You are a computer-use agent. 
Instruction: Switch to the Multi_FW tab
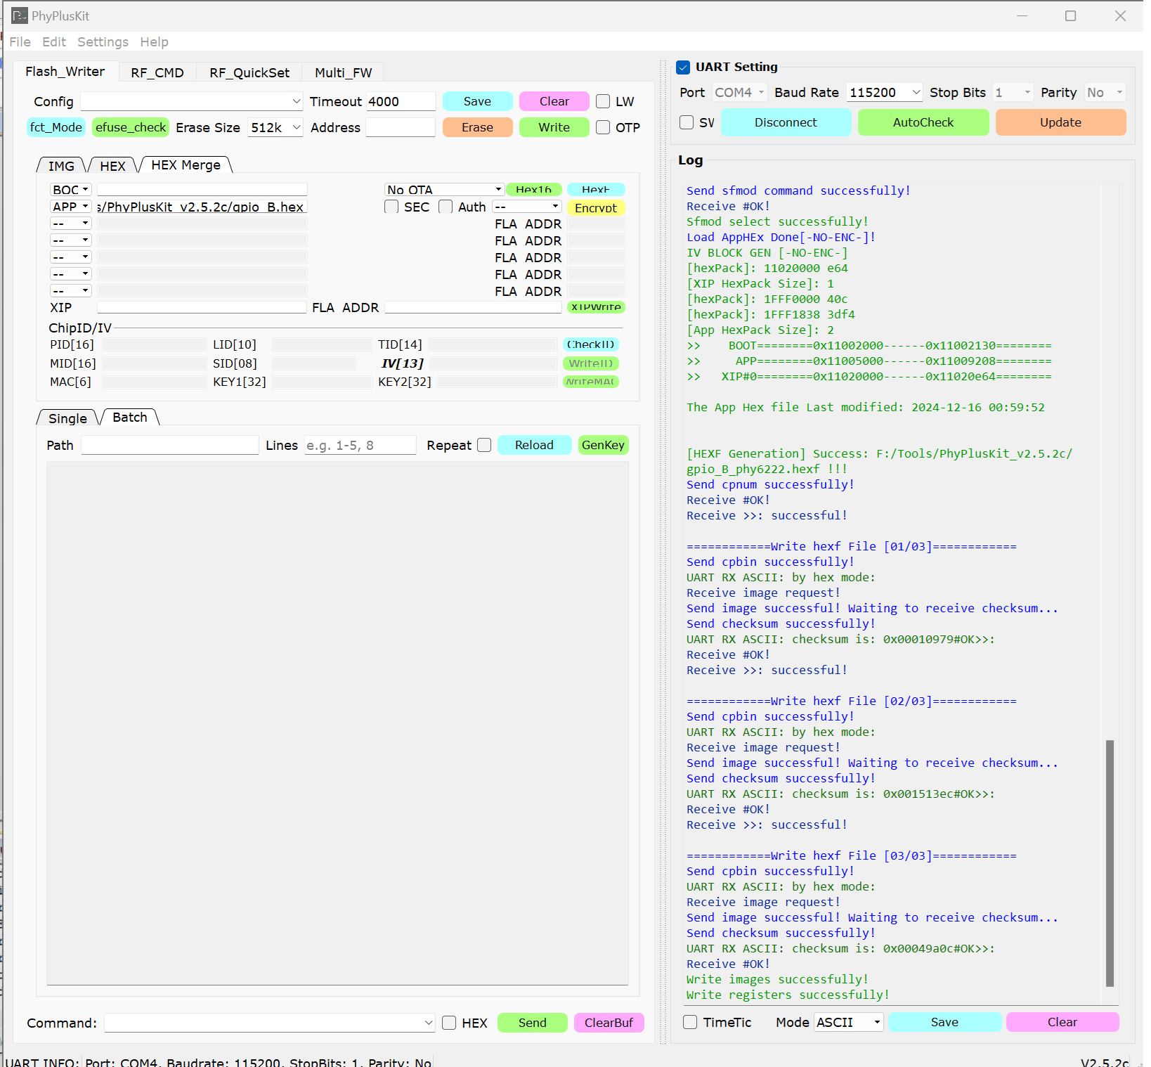click(x=344, y=72)
